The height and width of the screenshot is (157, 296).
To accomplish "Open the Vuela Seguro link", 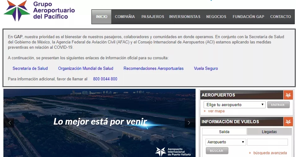I will 206,68.
